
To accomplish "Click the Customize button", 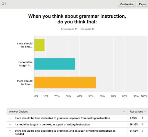I will point(127,4).
